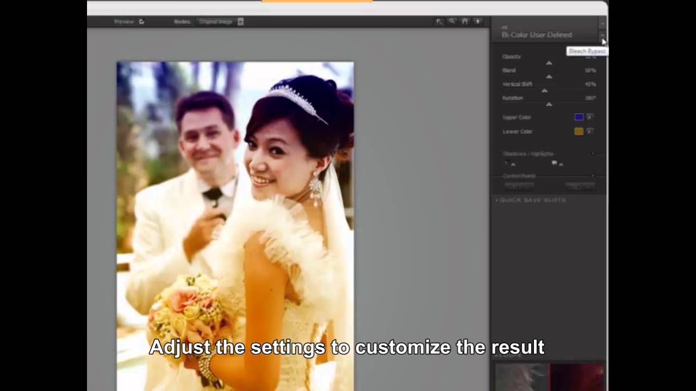Open the Modes dropdown showing Original Image
This screenshot has height=391, width=696.
(x=220, y=22)
